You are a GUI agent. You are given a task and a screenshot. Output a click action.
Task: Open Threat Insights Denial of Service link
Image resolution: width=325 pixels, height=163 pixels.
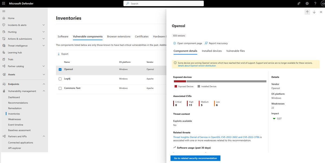pyautogui.click(x=216, y=137)
